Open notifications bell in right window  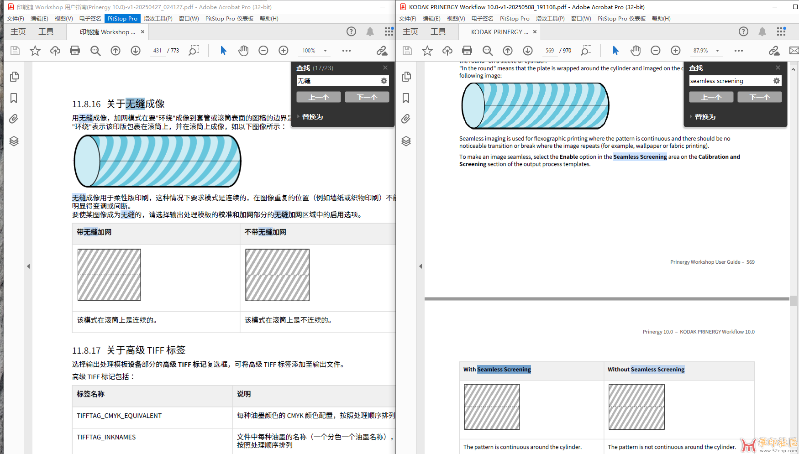pyautogui.click(x=762, y=31)
